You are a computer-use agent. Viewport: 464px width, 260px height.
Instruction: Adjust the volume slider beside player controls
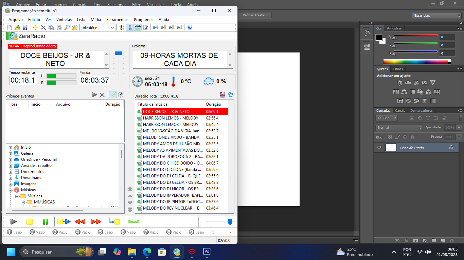[230, 222]
